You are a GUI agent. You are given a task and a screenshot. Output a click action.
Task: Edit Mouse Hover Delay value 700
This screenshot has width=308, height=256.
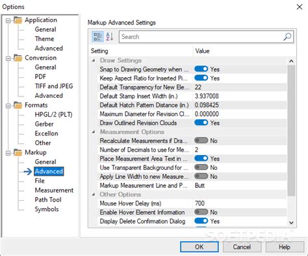coord(240,204)
